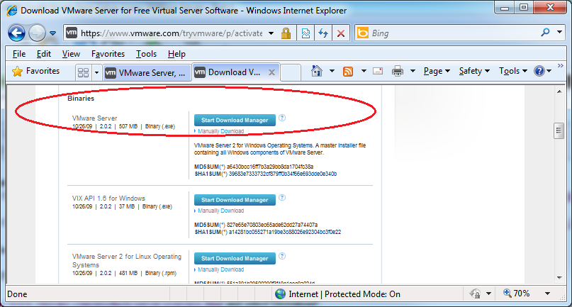Switch to the VMware Server tab

pyautogui.click(x=147, y=72)
